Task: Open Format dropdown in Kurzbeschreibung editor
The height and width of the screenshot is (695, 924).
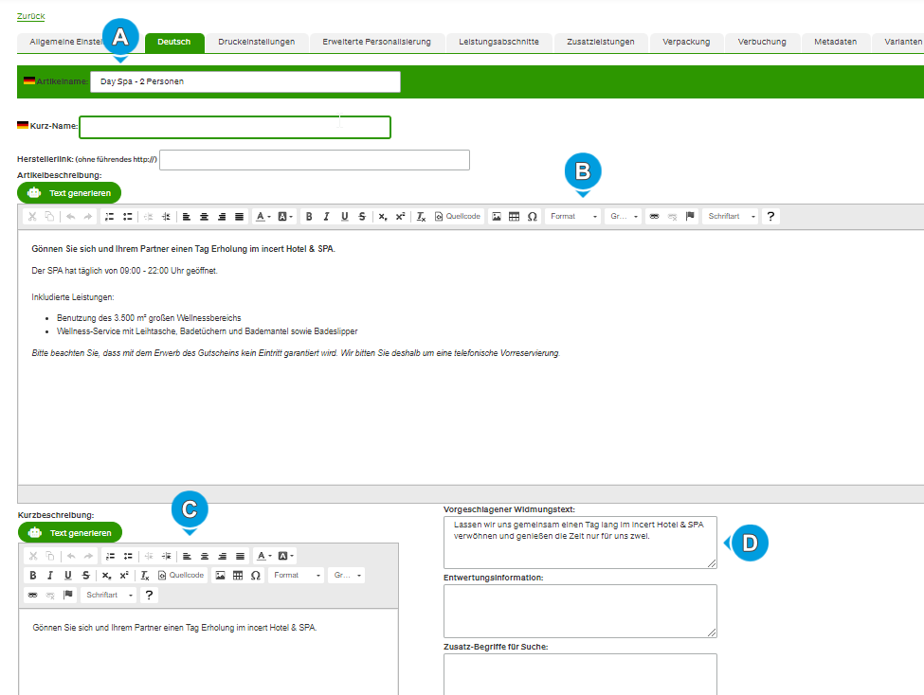Action: (297, 576)
